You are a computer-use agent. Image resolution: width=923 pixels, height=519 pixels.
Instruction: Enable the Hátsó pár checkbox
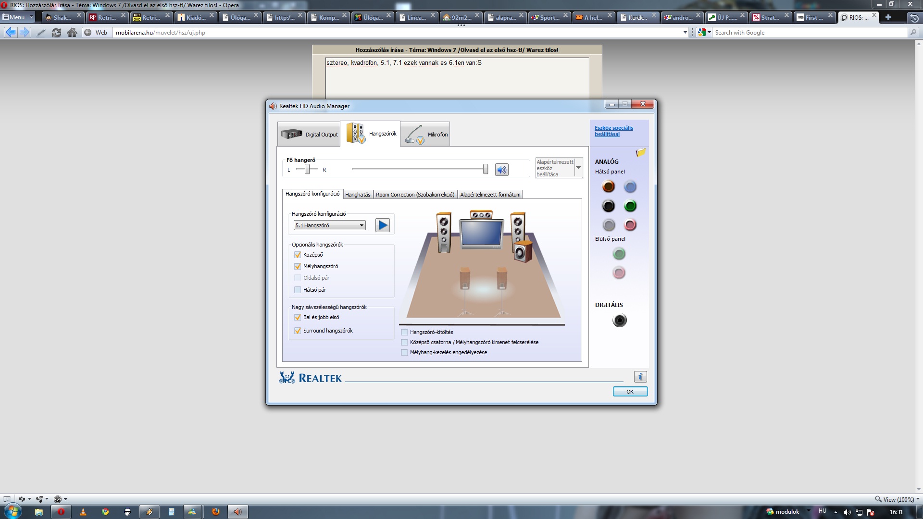pyautogui.click(x=298, y=290)
